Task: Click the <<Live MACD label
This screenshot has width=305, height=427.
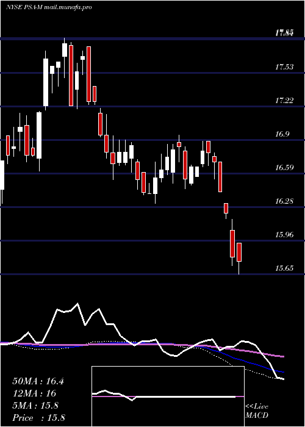Action: pos(257,411)
